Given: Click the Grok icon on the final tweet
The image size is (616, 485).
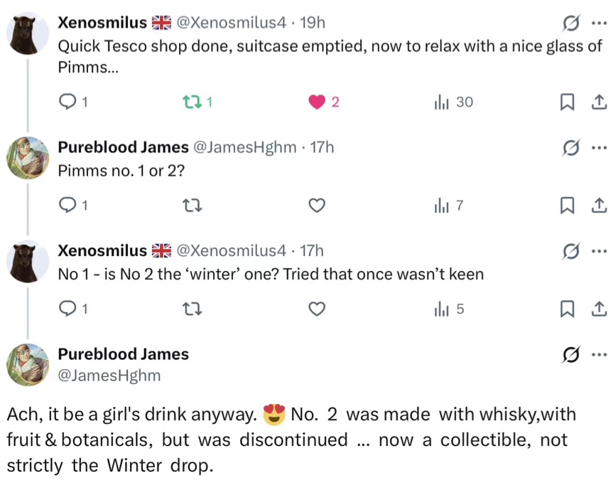Looking at the screenshot, I should click(569, 355).
